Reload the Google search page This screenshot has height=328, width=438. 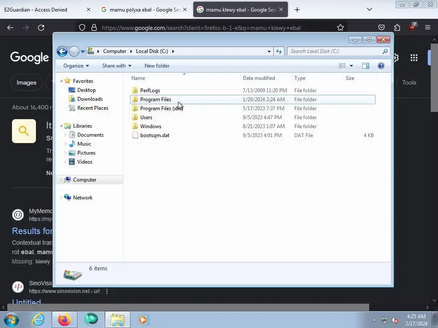pos(41,28)
